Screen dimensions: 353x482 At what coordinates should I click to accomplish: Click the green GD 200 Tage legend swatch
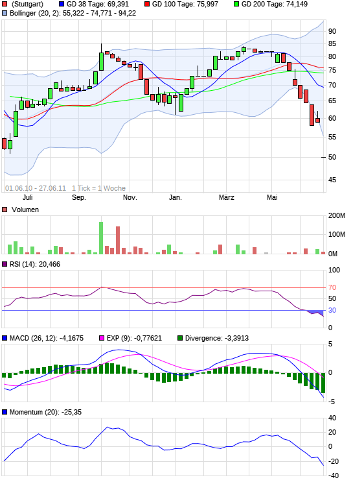point(236,4)
